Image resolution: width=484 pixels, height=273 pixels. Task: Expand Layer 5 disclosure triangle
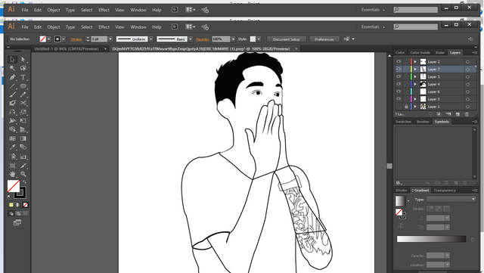[415, 99]
